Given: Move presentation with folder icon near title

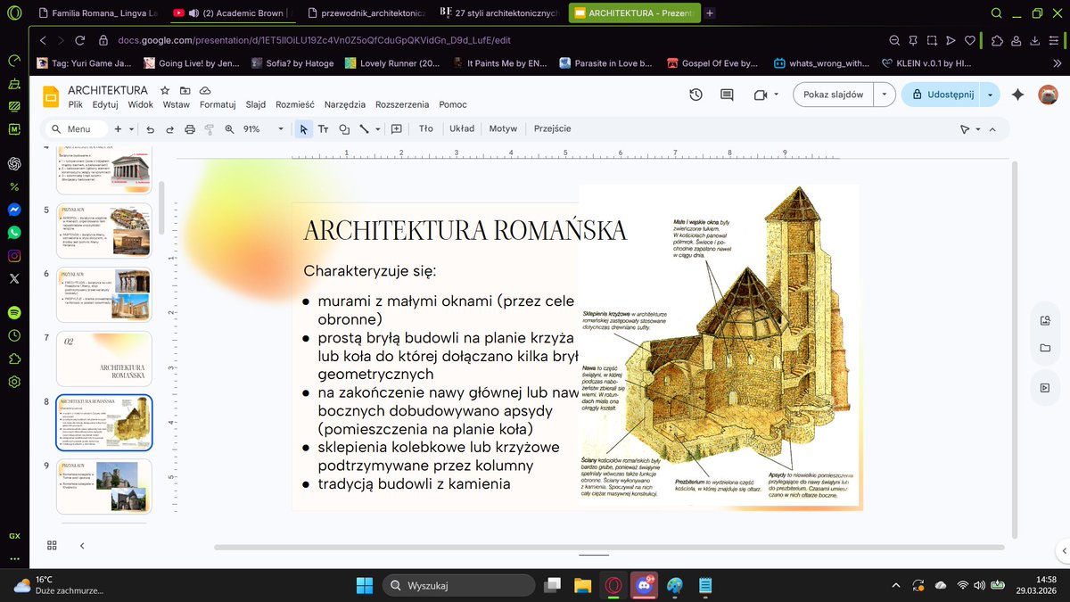Looking at the screenshot, I should pyautogui.click(x=185, y=90).
